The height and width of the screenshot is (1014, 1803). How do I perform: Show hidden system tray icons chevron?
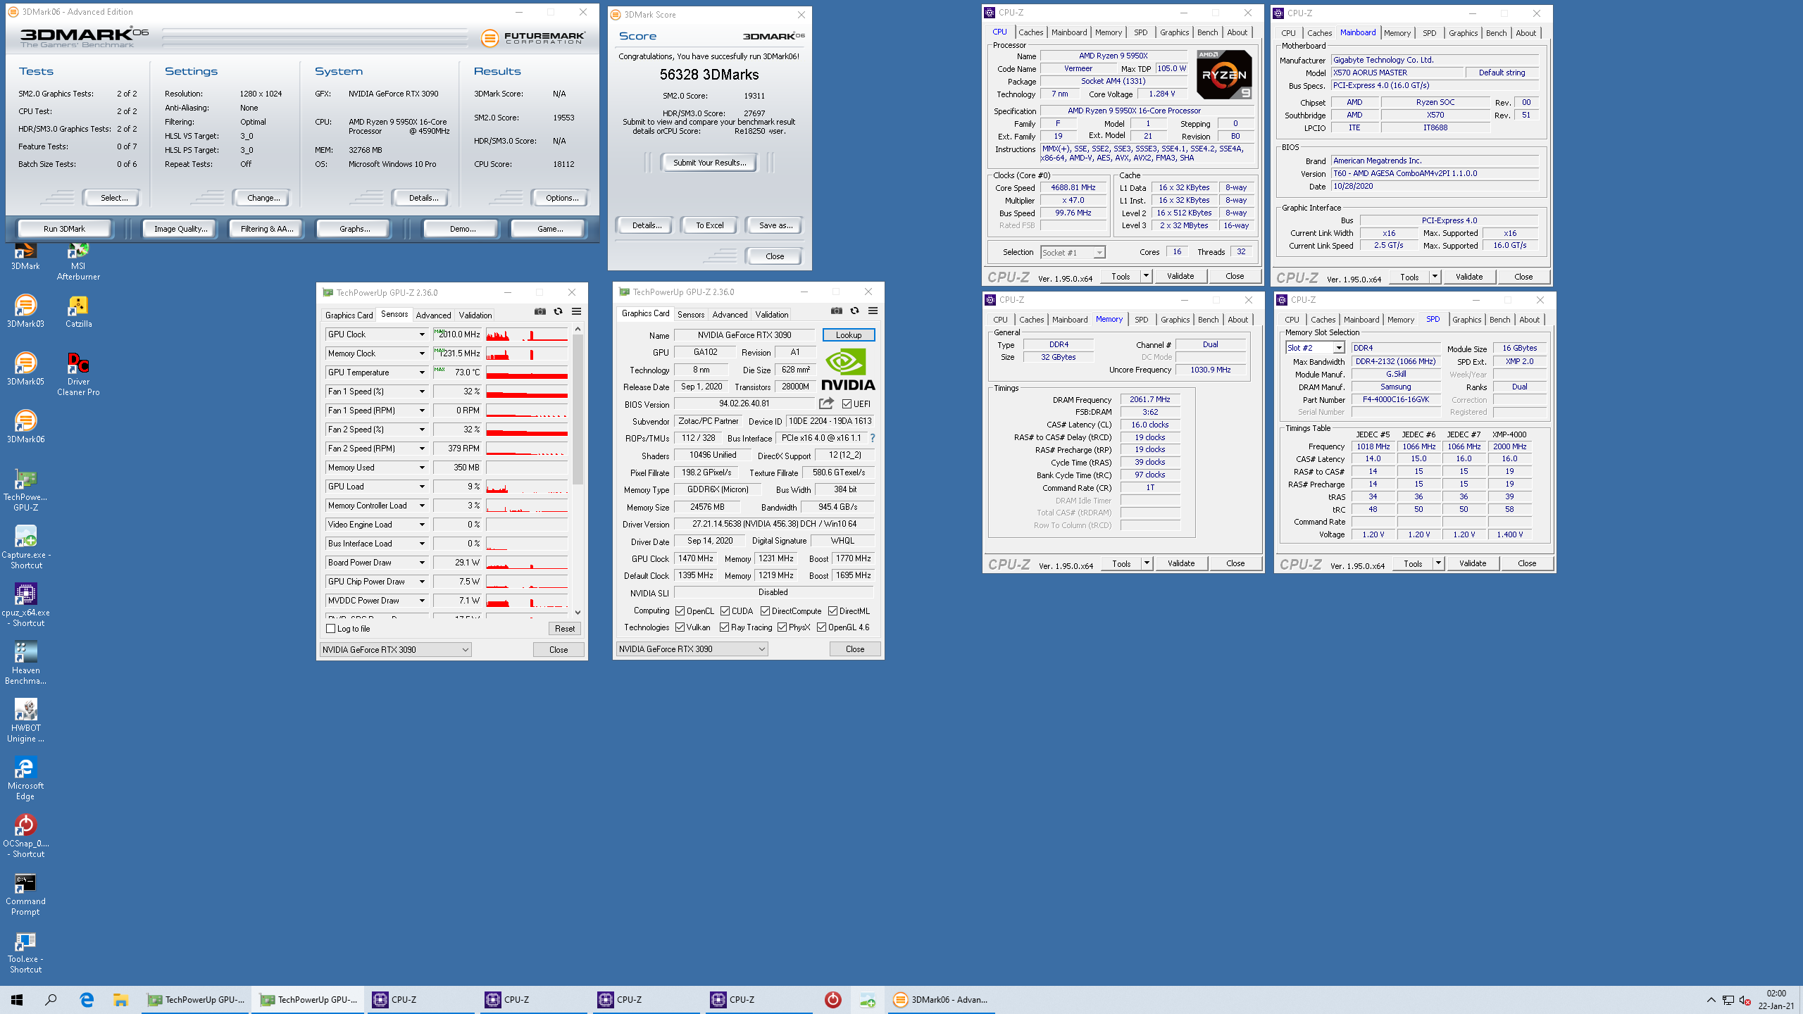click(1711, 1000)
